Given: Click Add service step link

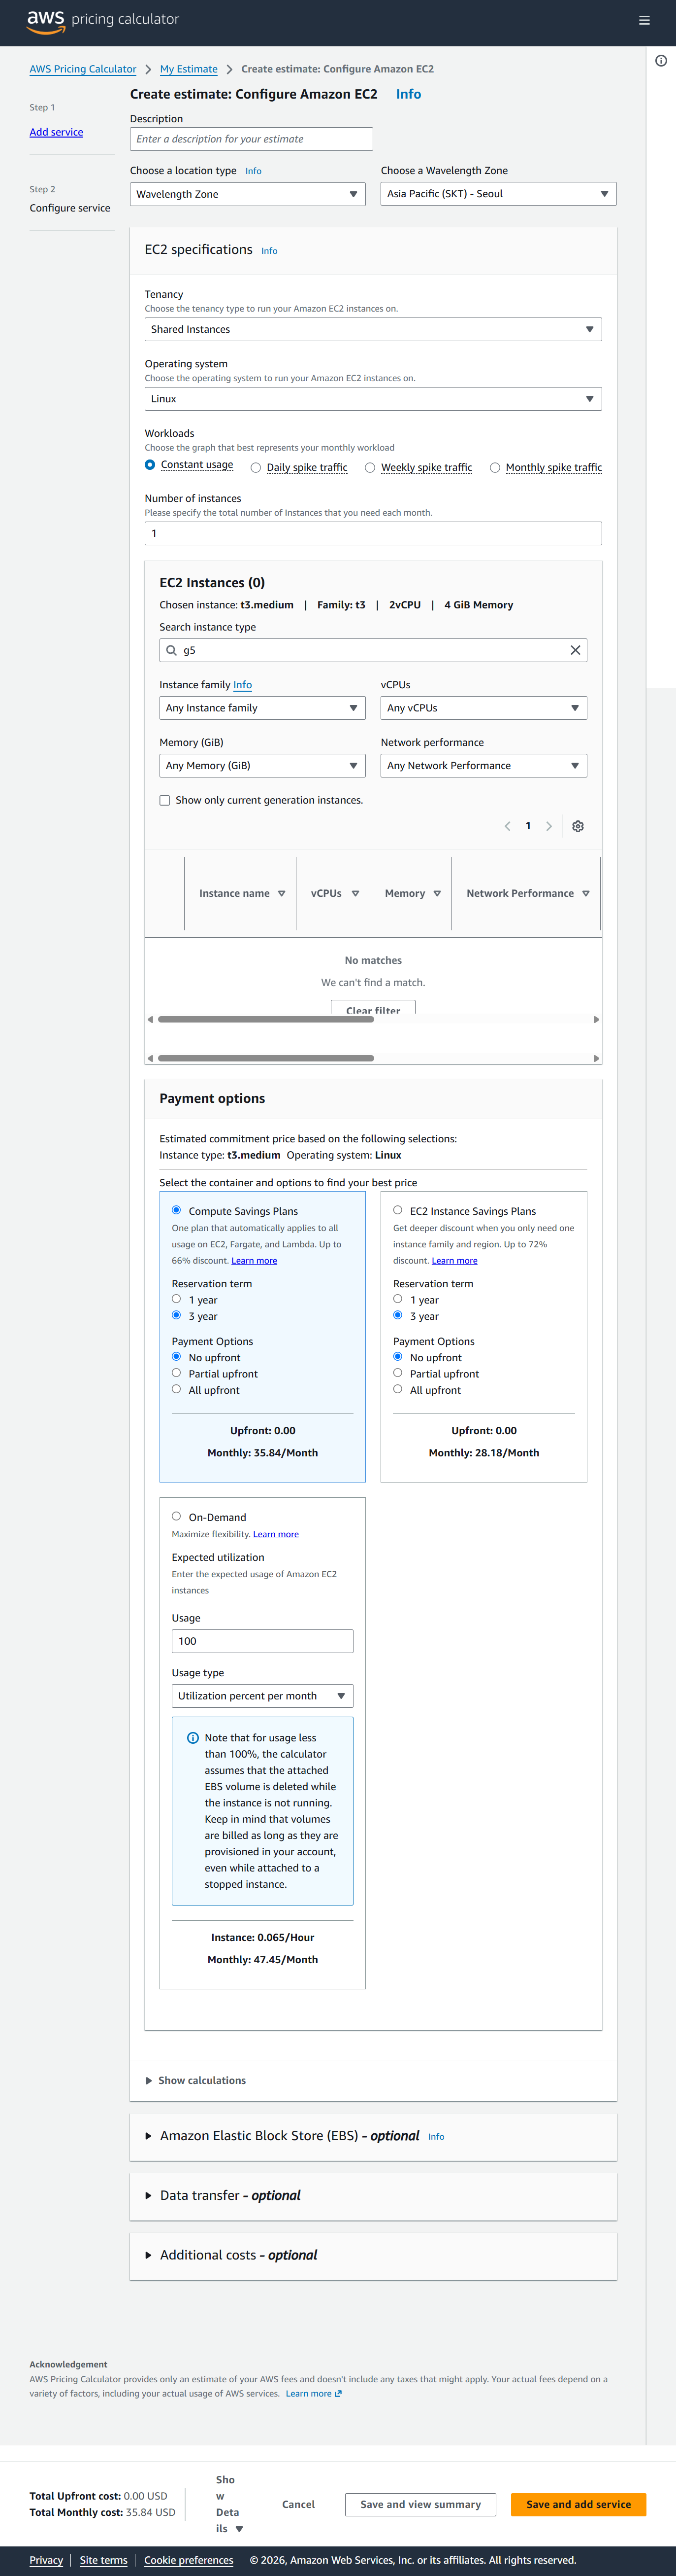Looking at the screenshot, I should coord(56,132).
